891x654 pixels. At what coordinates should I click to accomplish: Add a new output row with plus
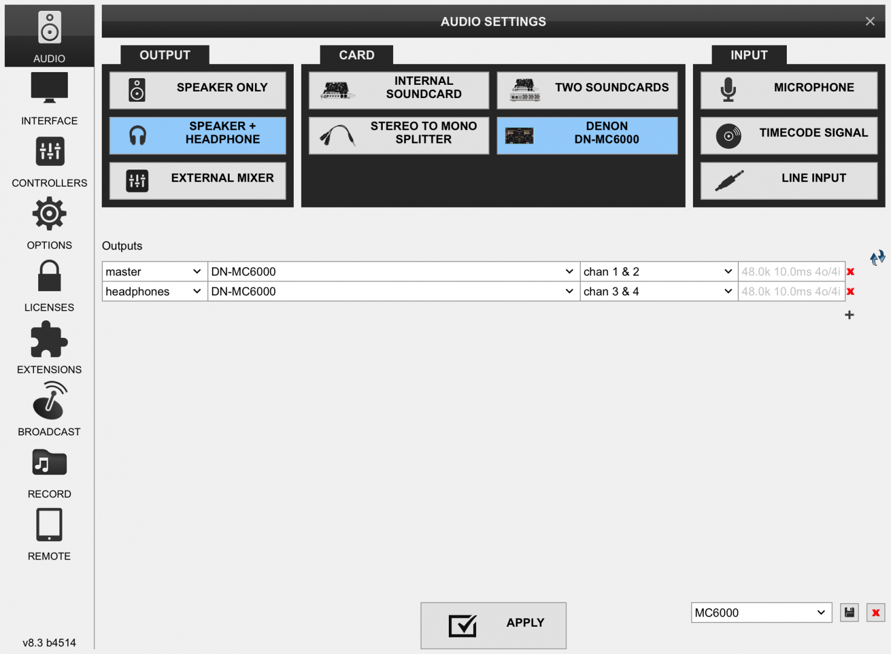[849, 315]
